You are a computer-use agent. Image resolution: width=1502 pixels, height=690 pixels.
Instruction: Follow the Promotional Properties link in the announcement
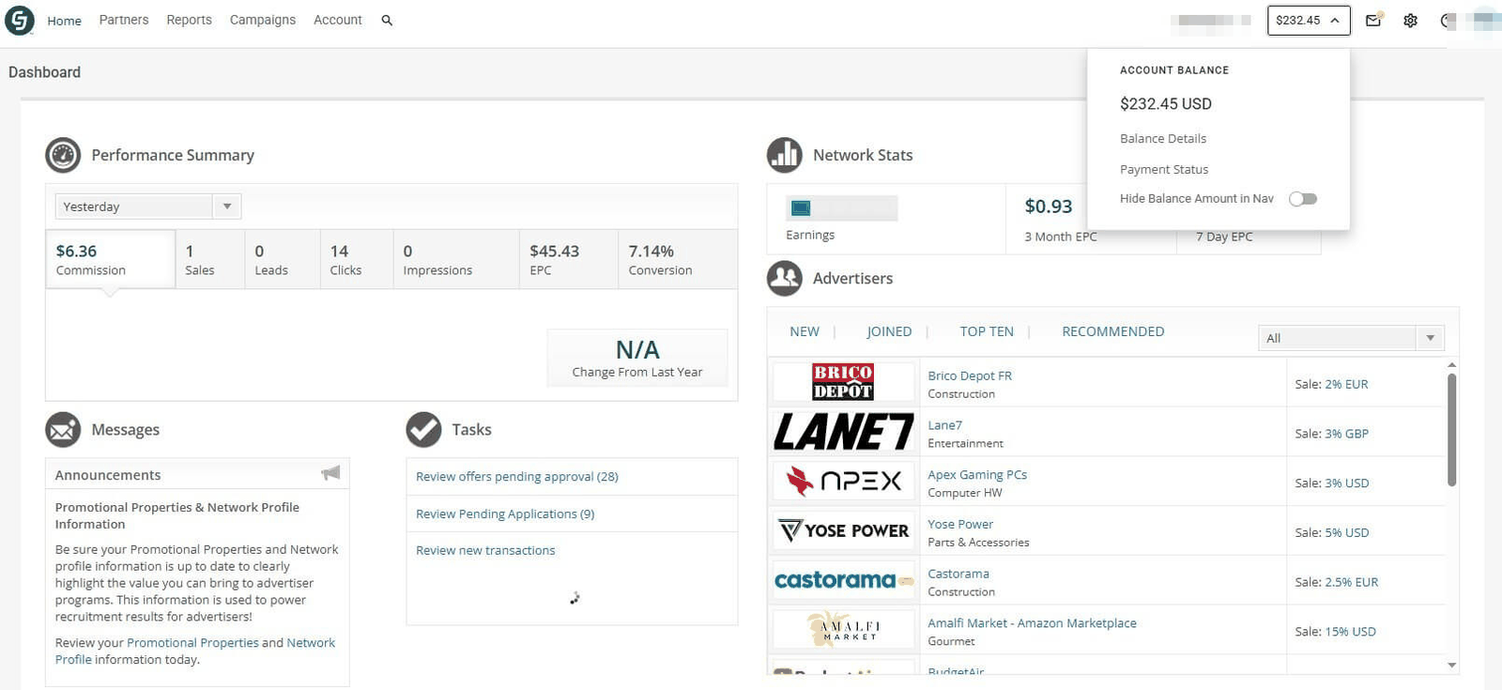192,643
